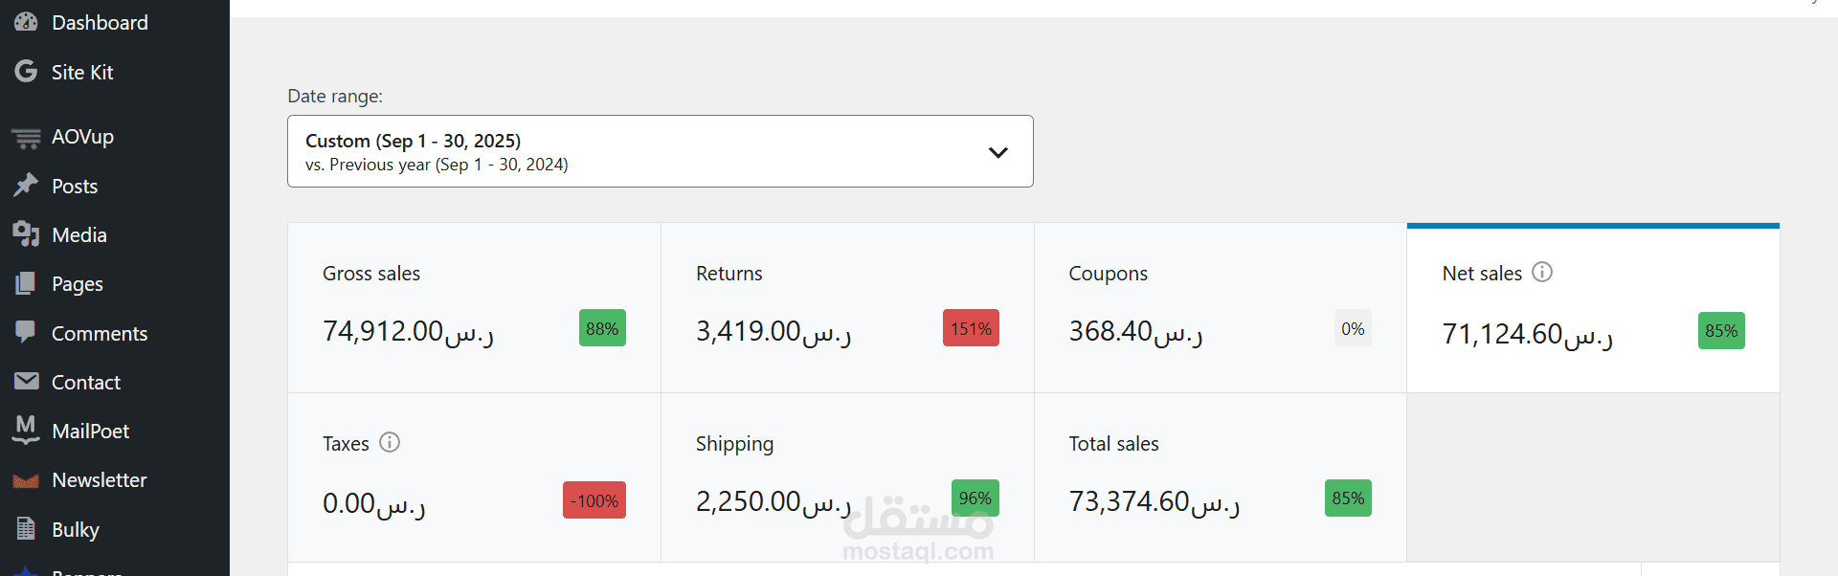Open Site Kit via the Google icon
This screenshot has width=1838, height=576.
point(23,71)
